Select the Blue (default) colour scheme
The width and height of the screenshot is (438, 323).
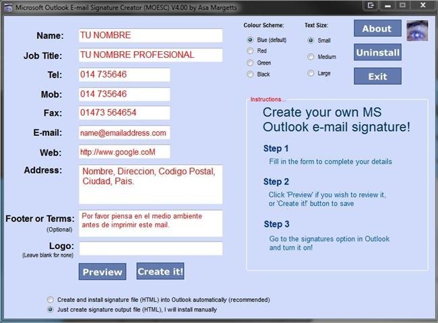click(251, 40)
